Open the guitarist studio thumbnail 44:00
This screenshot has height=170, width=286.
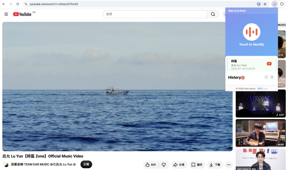[x=261, y=133]
